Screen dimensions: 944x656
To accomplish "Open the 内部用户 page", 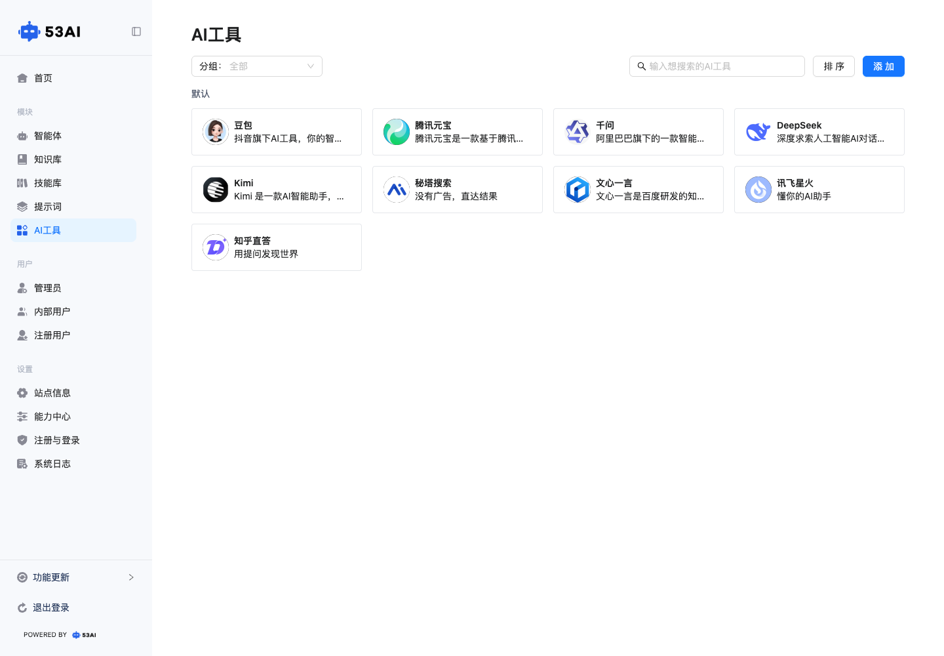I will (73, 312).
